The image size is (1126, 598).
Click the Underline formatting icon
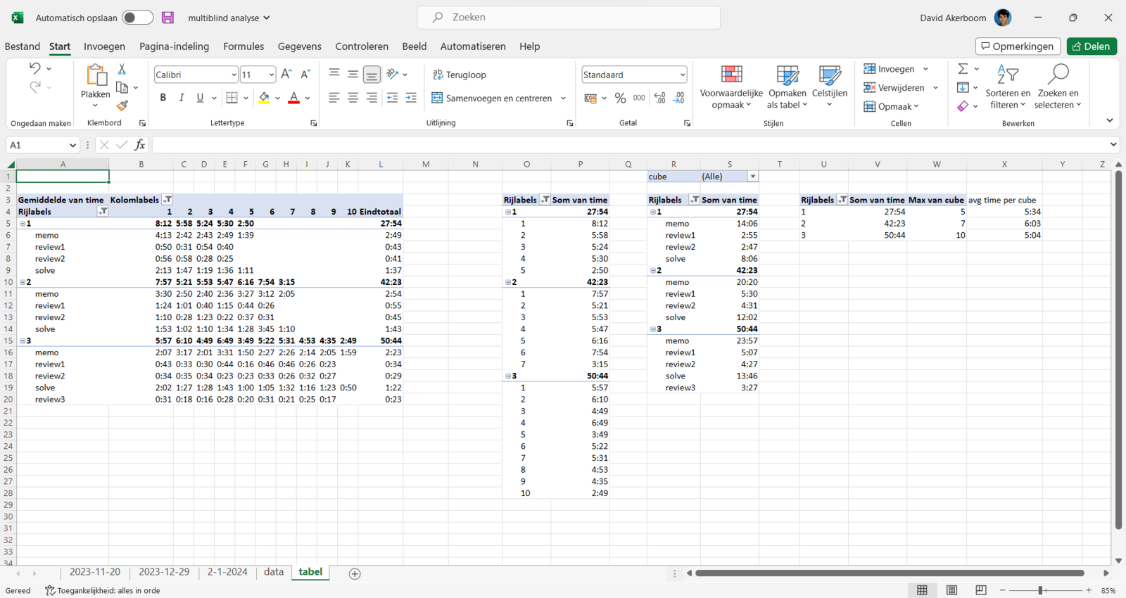coord(200,98)
